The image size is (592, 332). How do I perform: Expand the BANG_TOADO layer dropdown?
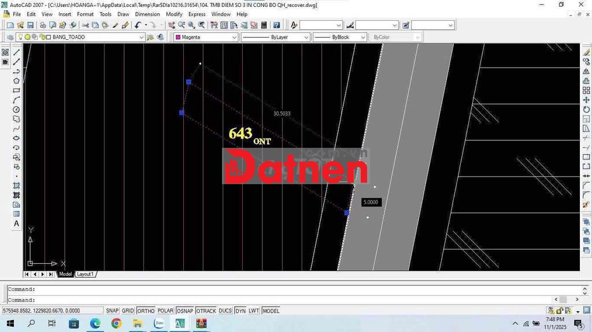(142, 38)
